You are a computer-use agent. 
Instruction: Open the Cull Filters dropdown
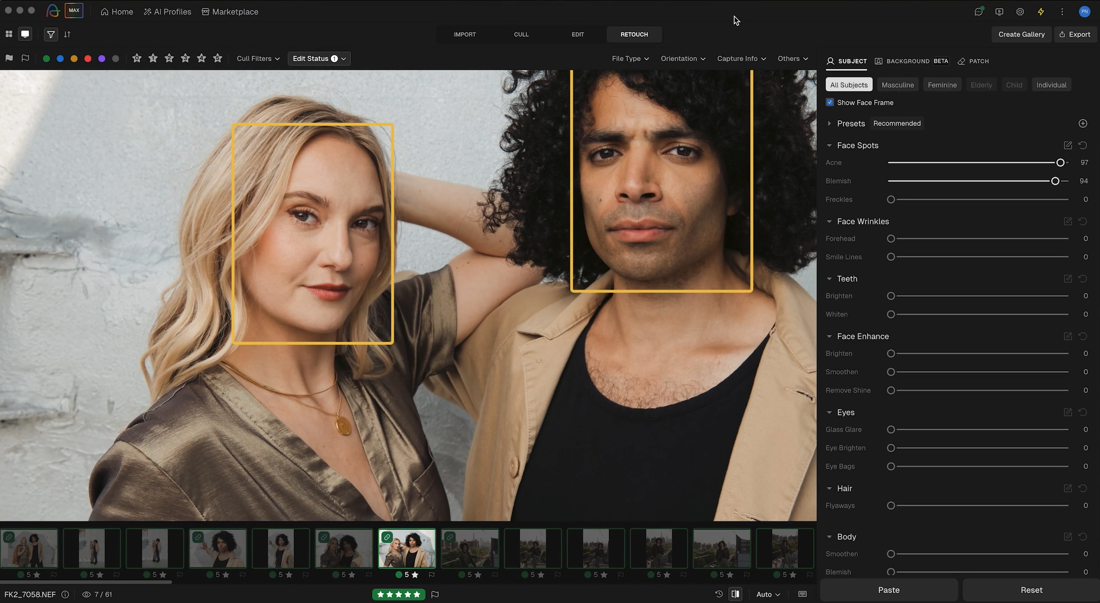pyautogui.click(x=258, y=58)
